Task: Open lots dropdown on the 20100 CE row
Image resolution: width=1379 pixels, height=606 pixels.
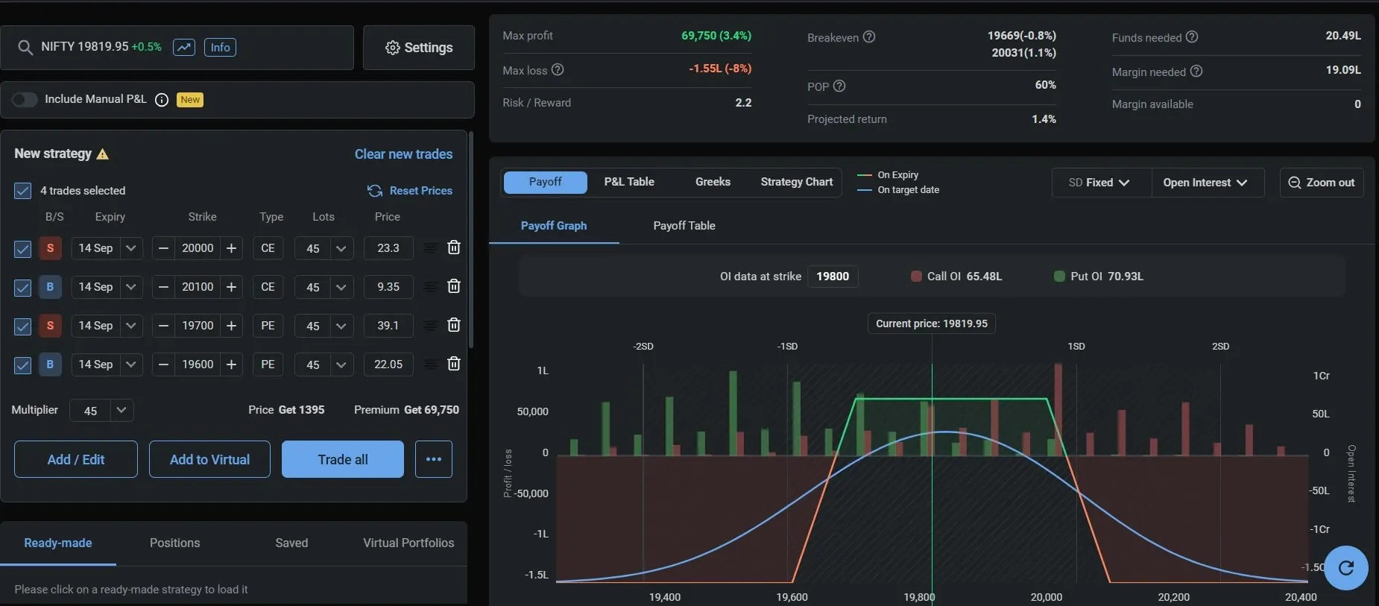Action: (x=341, y=287)
